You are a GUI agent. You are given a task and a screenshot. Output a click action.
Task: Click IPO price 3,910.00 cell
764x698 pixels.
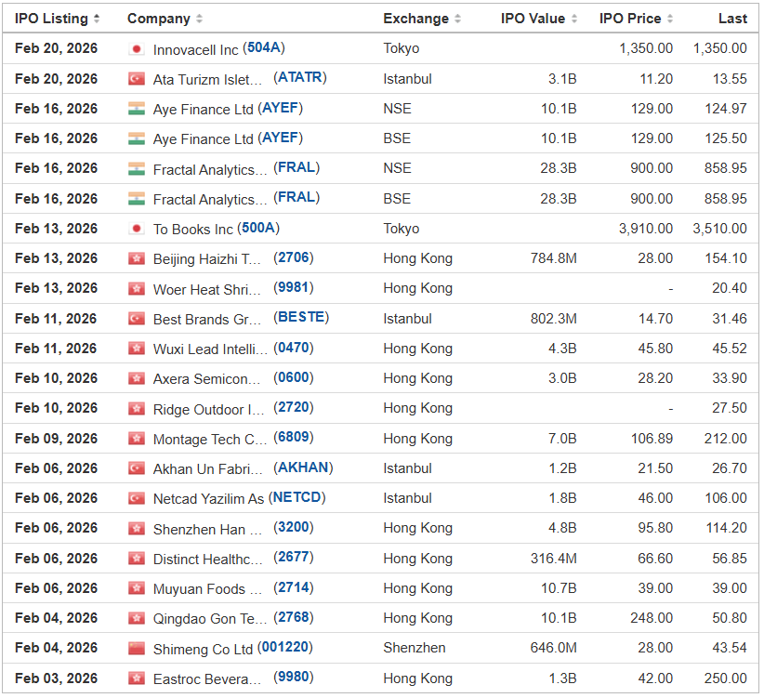coord(646,229)
